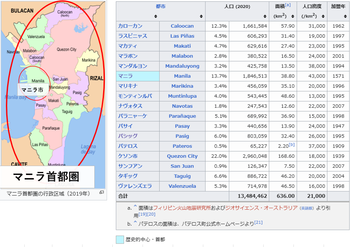
Task: Open the Taguig link in the table
Action: (x=182, y=176)
